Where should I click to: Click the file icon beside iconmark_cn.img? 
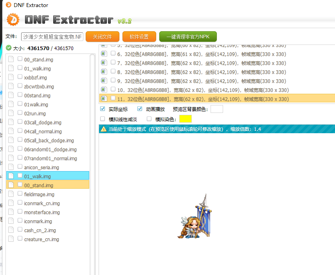[x=11, y=203]
